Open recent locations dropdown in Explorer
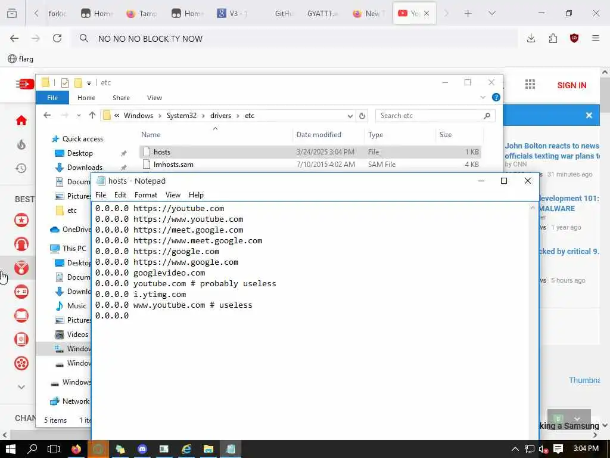The image size is (610, 458). point(79,116)
